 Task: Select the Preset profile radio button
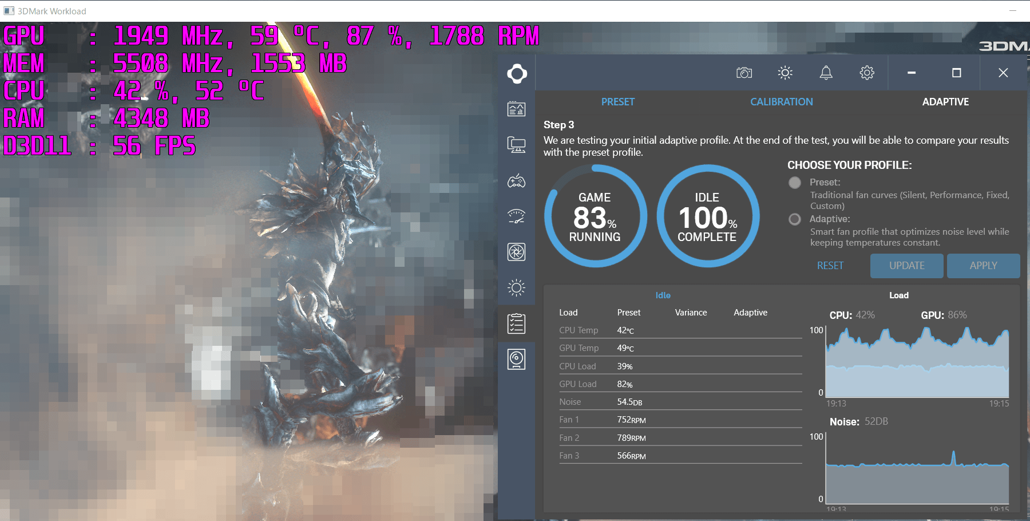point(795,183)
